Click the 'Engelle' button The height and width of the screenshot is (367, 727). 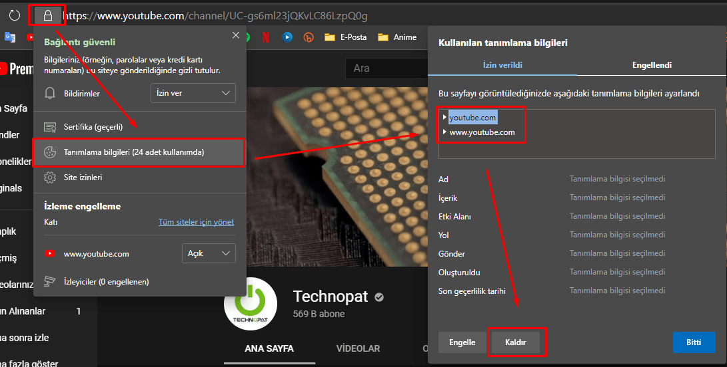pyautogui.click(x=462, y=342)
